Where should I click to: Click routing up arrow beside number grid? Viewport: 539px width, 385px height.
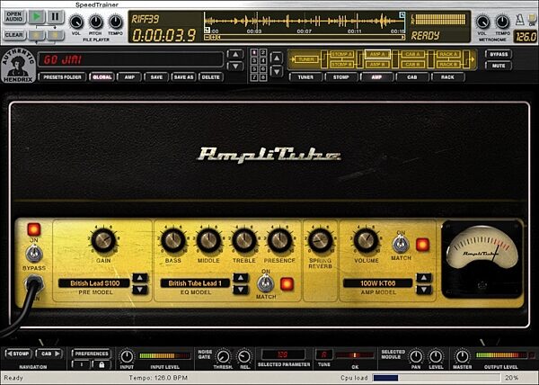(x=277, y=58)
